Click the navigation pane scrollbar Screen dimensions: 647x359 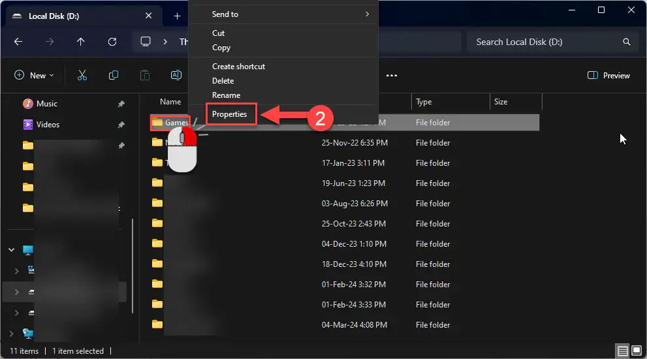coord(133,266)
